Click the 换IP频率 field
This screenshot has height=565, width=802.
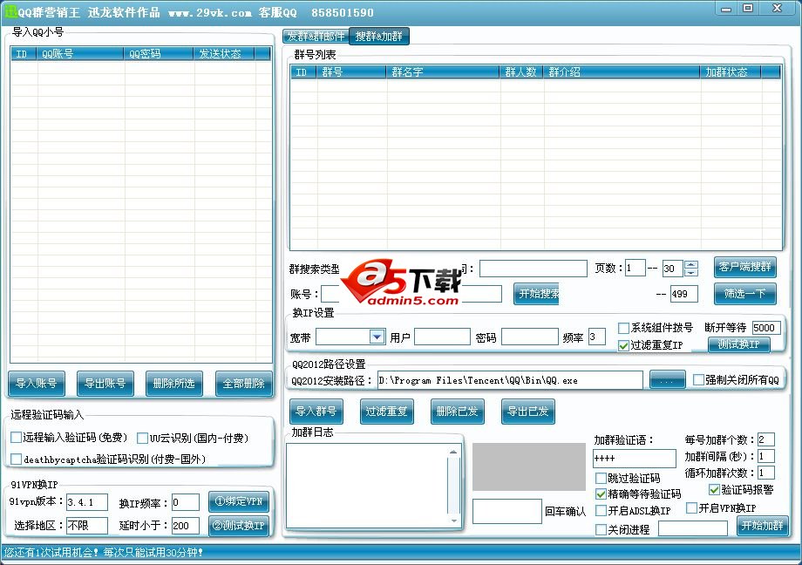(185, 502)
